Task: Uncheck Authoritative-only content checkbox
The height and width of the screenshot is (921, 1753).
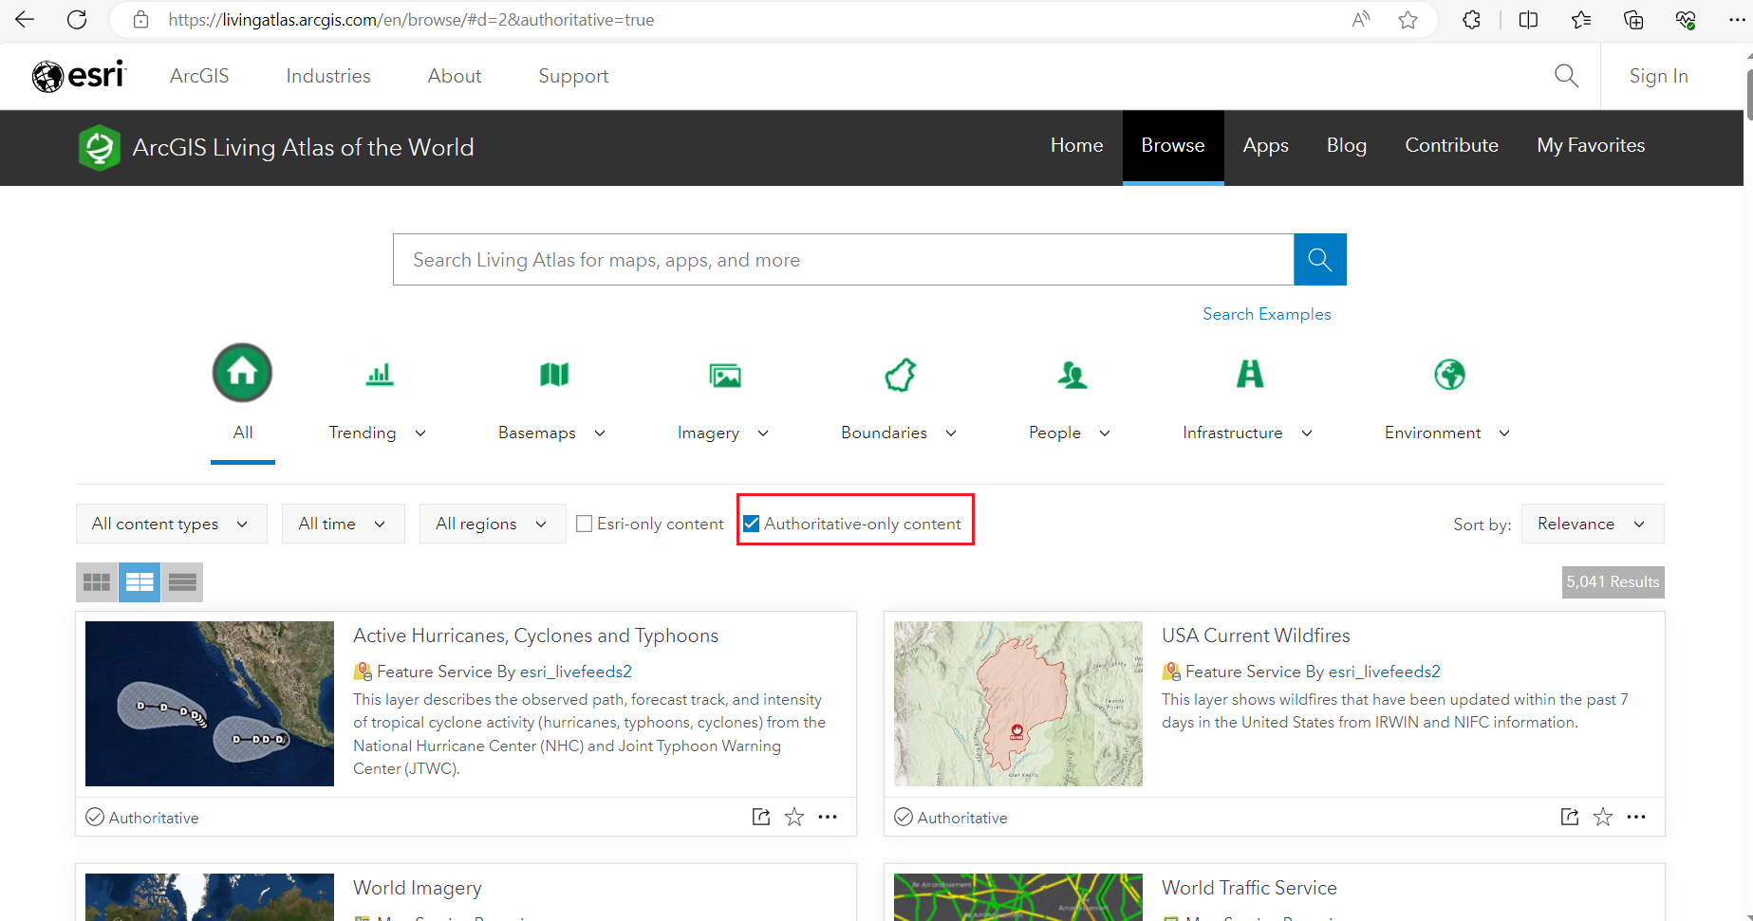Action: click(x=751, y=524)
